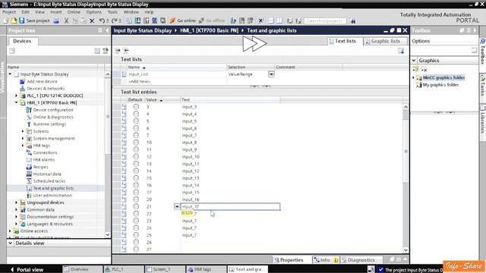Screen dimensions: 486x273
Task: Collapse HMI_1 KTP700 tree node
Action: click(x=17, y=103)
